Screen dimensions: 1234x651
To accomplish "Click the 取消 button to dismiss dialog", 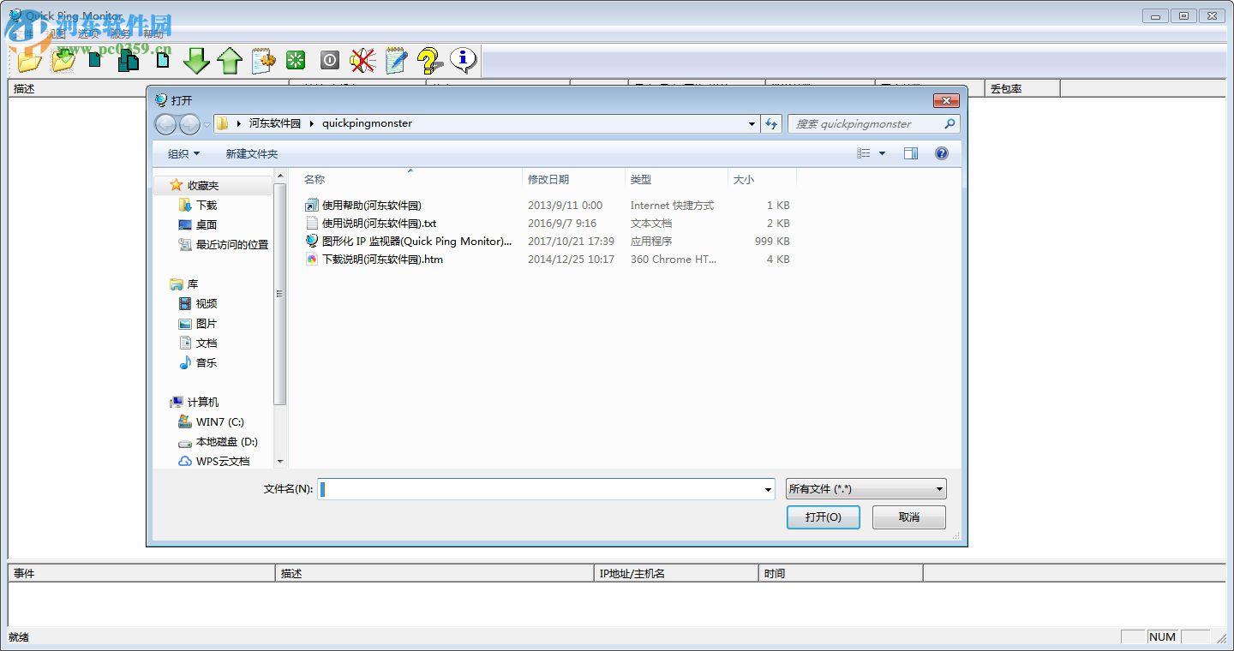I will pyautogui.click(x=908, y=517).
